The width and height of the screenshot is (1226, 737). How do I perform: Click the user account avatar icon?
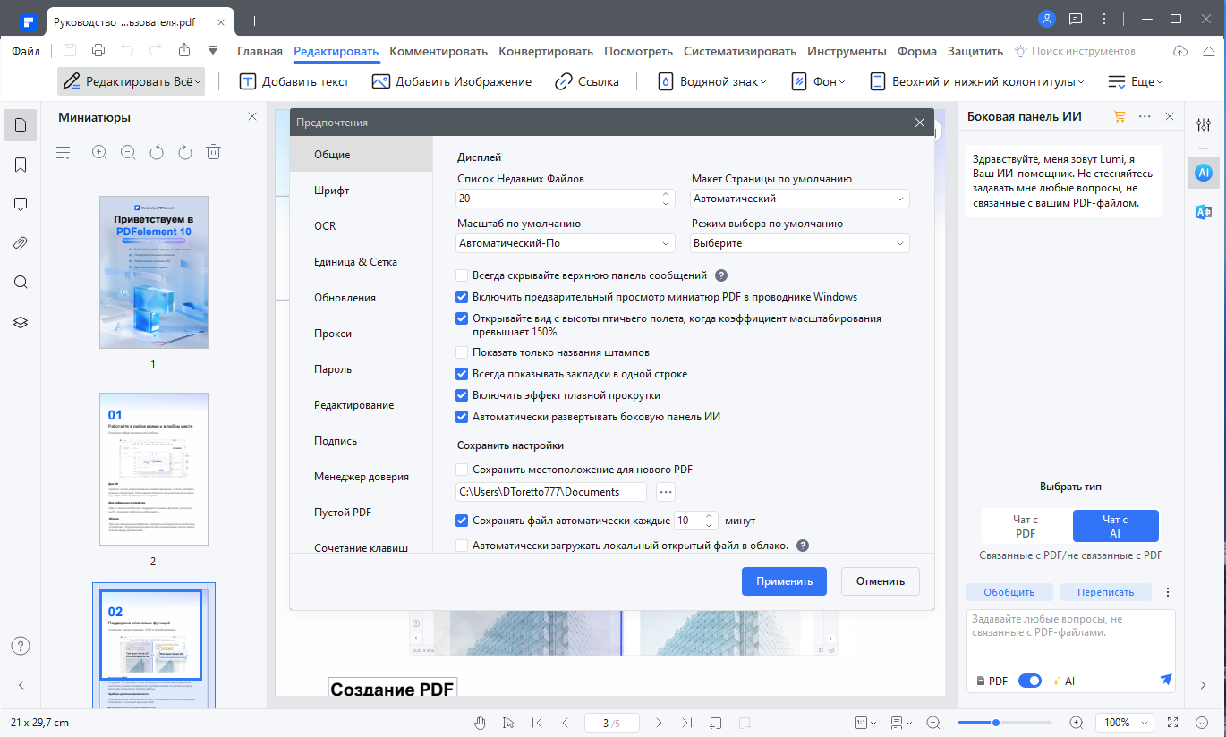pyautogui.click(x=1046, y=19)
